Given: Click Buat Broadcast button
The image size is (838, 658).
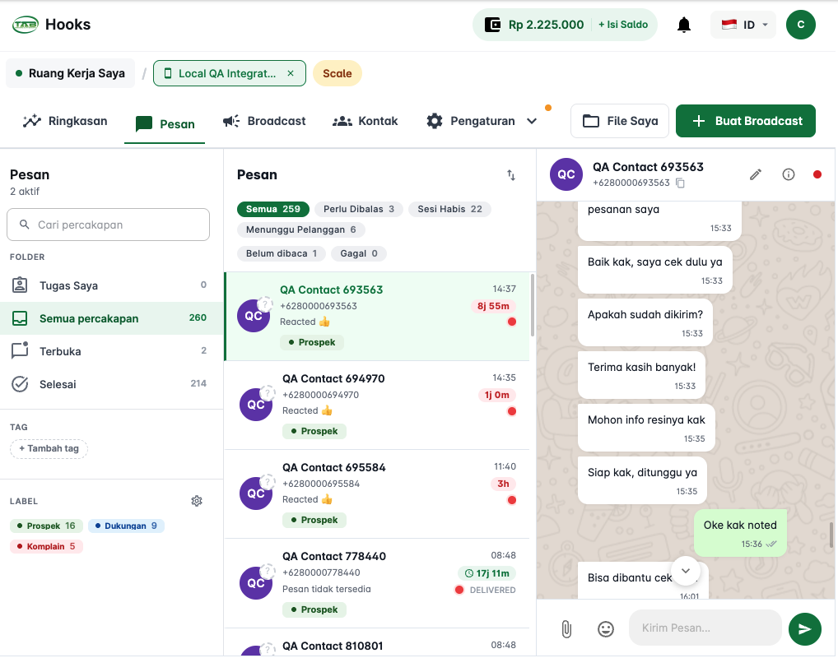Looking at the screenshot, I should [746, 121].
